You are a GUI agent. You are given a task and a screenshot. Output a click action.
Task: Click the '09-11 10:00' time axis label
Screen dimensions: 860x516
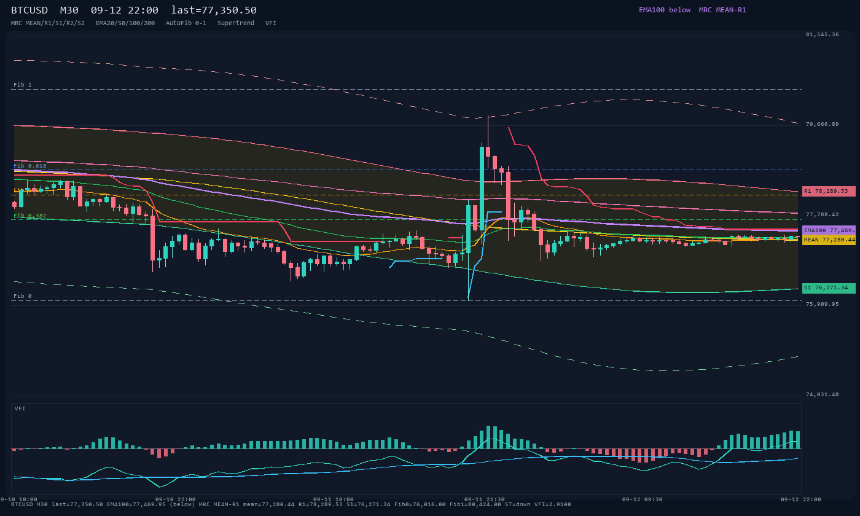(x=334, y=499)
